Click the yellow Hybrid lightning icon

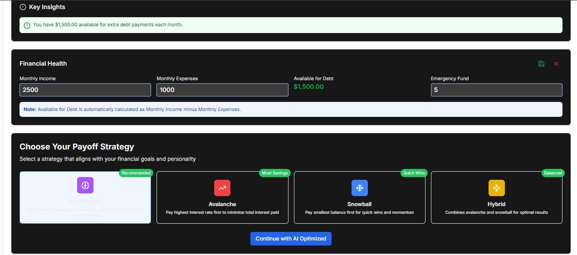(497, 188)
